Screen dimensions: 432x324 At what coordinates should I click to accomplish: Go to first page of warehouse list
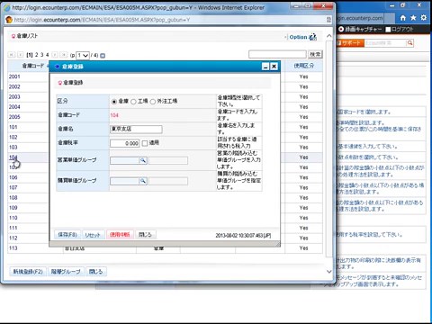pyautogui.click(x=12, y=55)
